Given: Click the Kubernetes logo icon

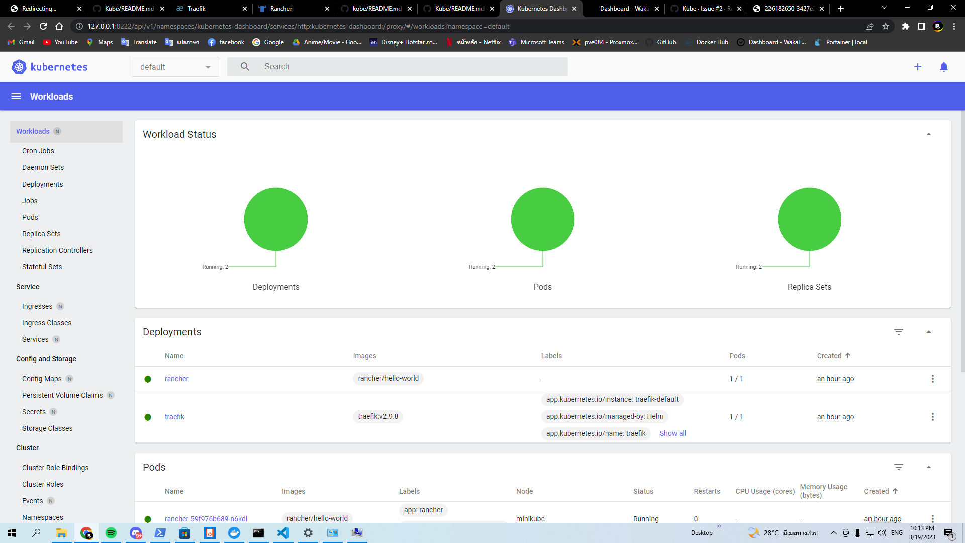Looking at the screenshot, I should [19, 67].
